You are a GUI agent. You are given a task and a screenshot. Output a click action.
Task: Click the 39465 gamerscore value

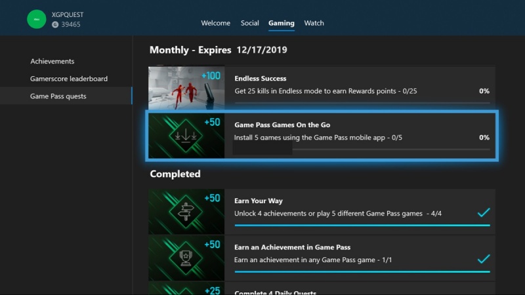[x=71, y=24]
